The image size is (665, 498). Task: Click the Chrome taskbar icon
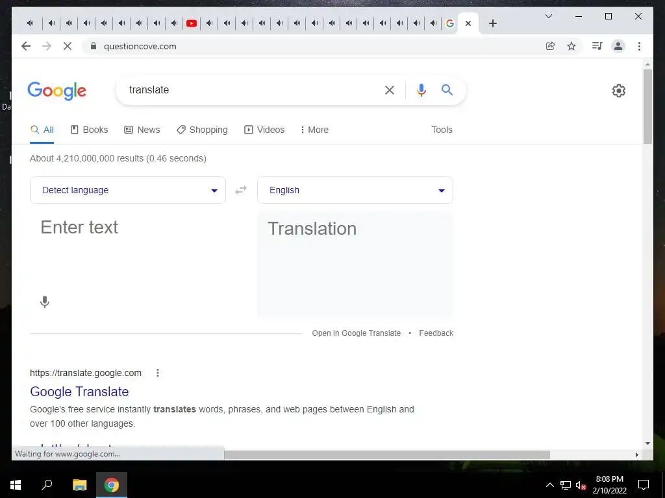[x=112, y=485]
